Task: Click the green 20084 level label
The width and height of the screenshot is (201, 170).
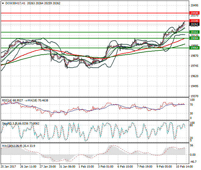Action: click(x=194, y=38)
